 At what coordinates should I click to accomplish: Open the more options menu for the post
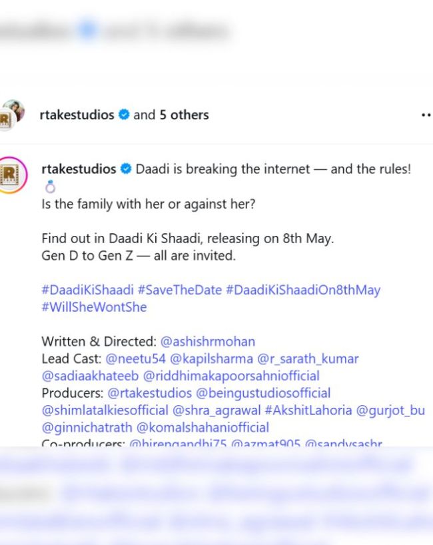pos(426,115)
